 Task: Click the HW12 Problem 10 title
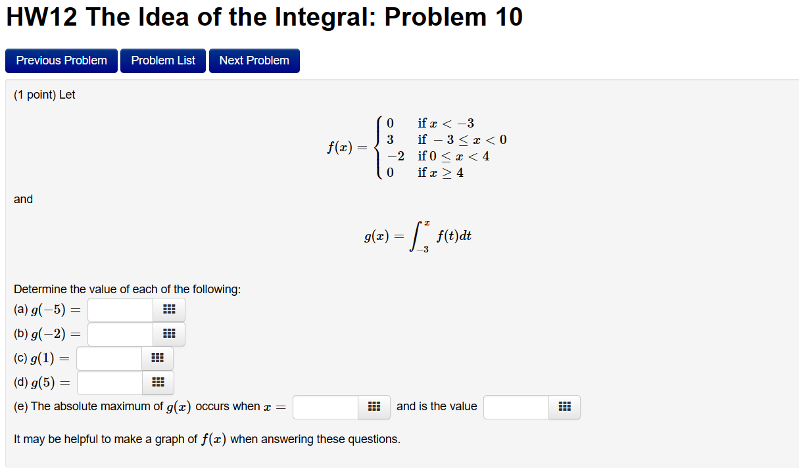point(263,17)
